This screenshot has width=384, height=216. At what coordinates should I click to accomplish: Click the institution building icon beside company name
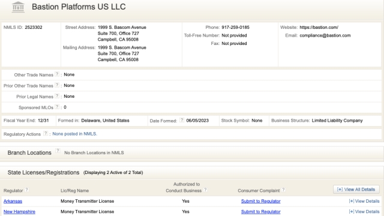[18, 7]
